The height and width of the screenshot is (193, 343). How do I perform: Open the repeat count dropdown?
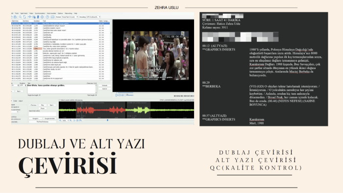coord(15,112)
